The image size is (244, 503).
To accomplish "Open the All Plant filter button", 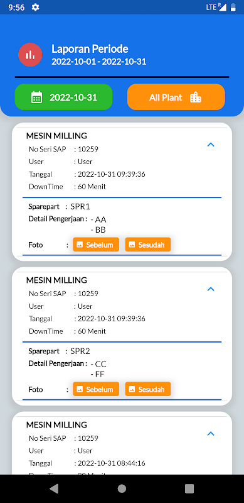I will 176,97.
